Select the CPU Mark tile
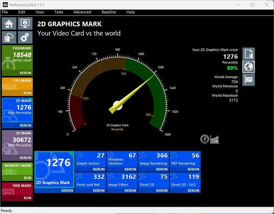The image size is (274, 214). (17, 84)
